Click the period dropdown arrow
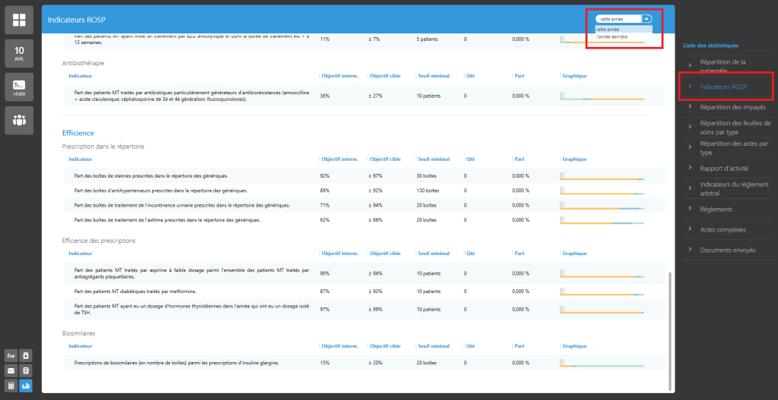Image resolution: width=778 pixels, height=400 pixels. [646, 19]
